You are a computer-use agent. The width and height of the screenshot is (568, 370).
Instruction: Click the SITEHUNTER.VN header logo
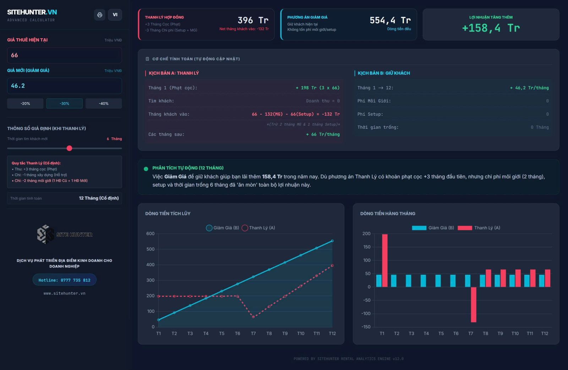(x=32, y=12)
